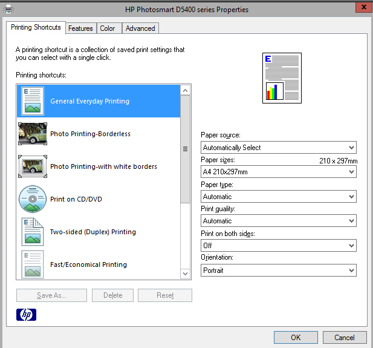Open the Print on both sides dropdown

(279, 245)
